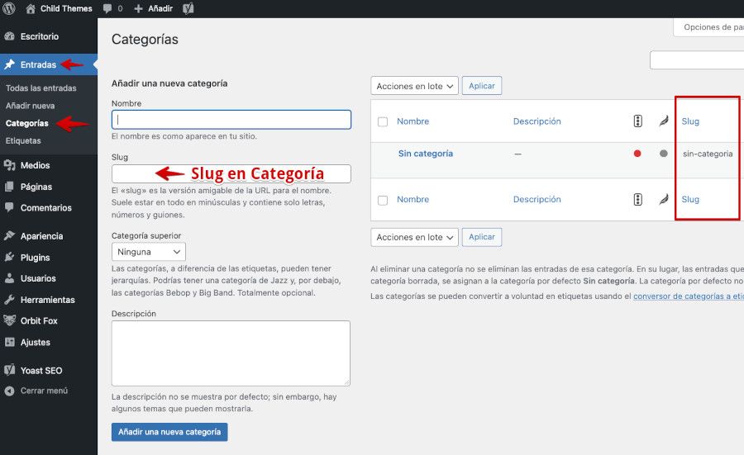Click Cerrar menú label
Image resolution: width=744 pixels, height=455 pixels.
[44, 391]
